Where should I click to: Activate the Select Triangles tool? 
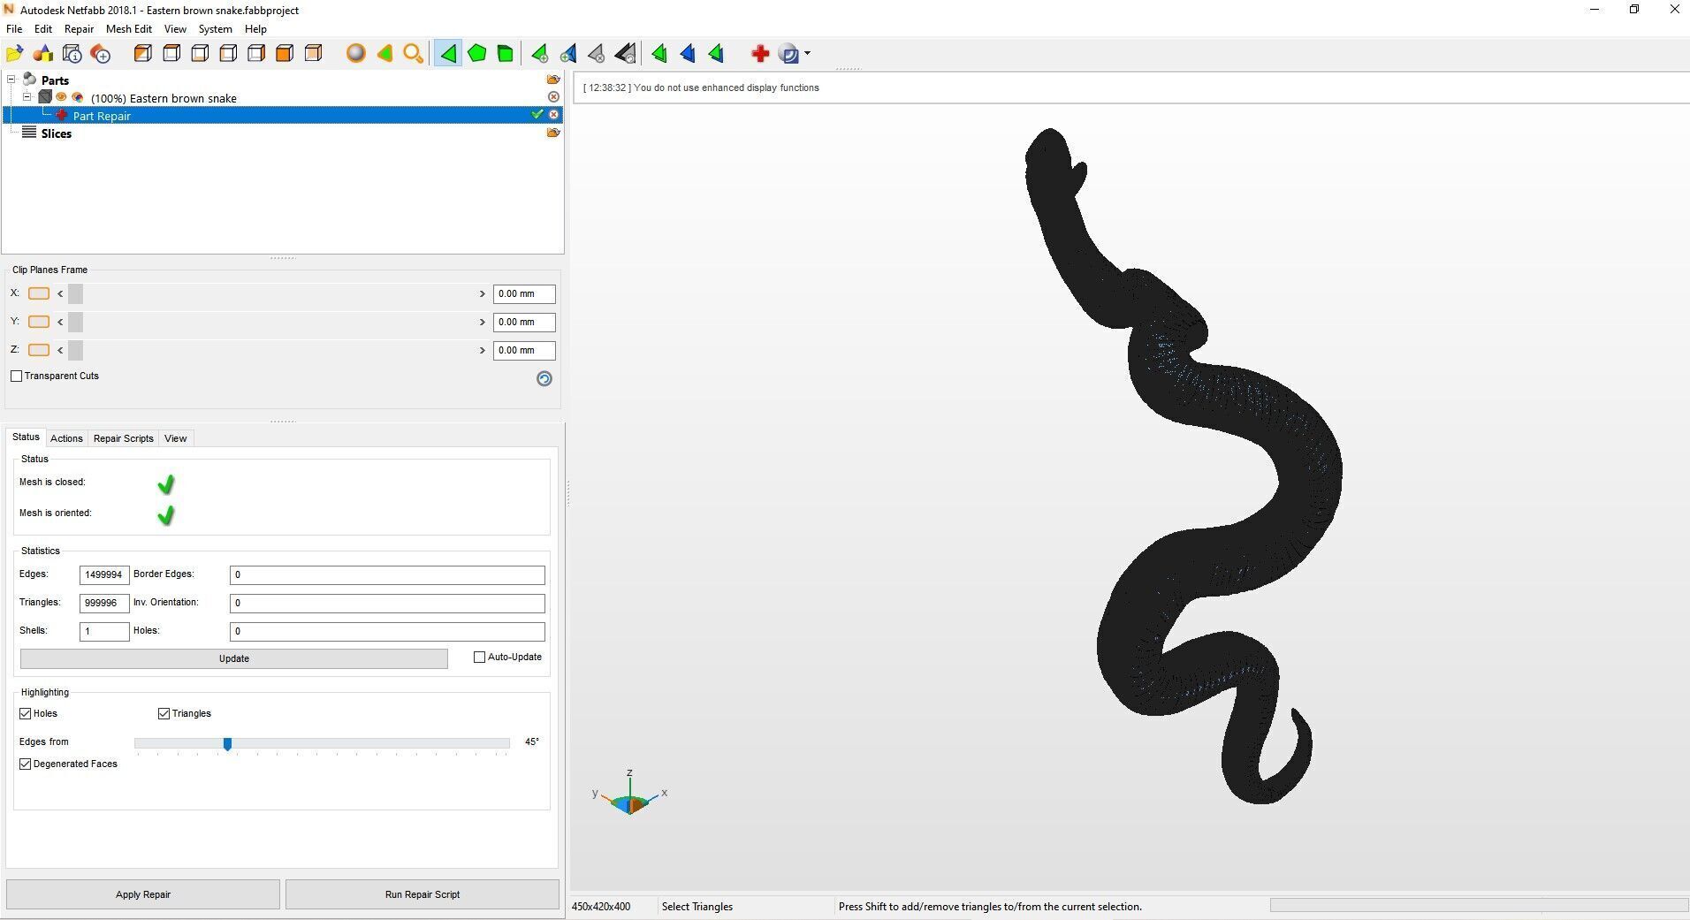[x=448, y=54]
